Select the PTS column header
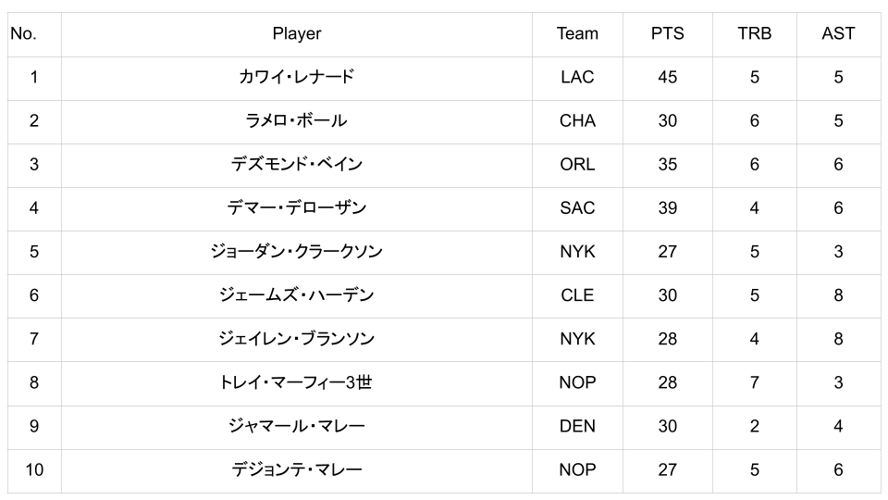 [667, 34]
